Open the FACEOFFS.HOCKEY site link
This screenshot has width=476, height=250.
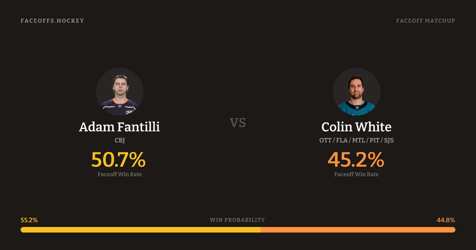pyautogui.click(x=52, y=21)
